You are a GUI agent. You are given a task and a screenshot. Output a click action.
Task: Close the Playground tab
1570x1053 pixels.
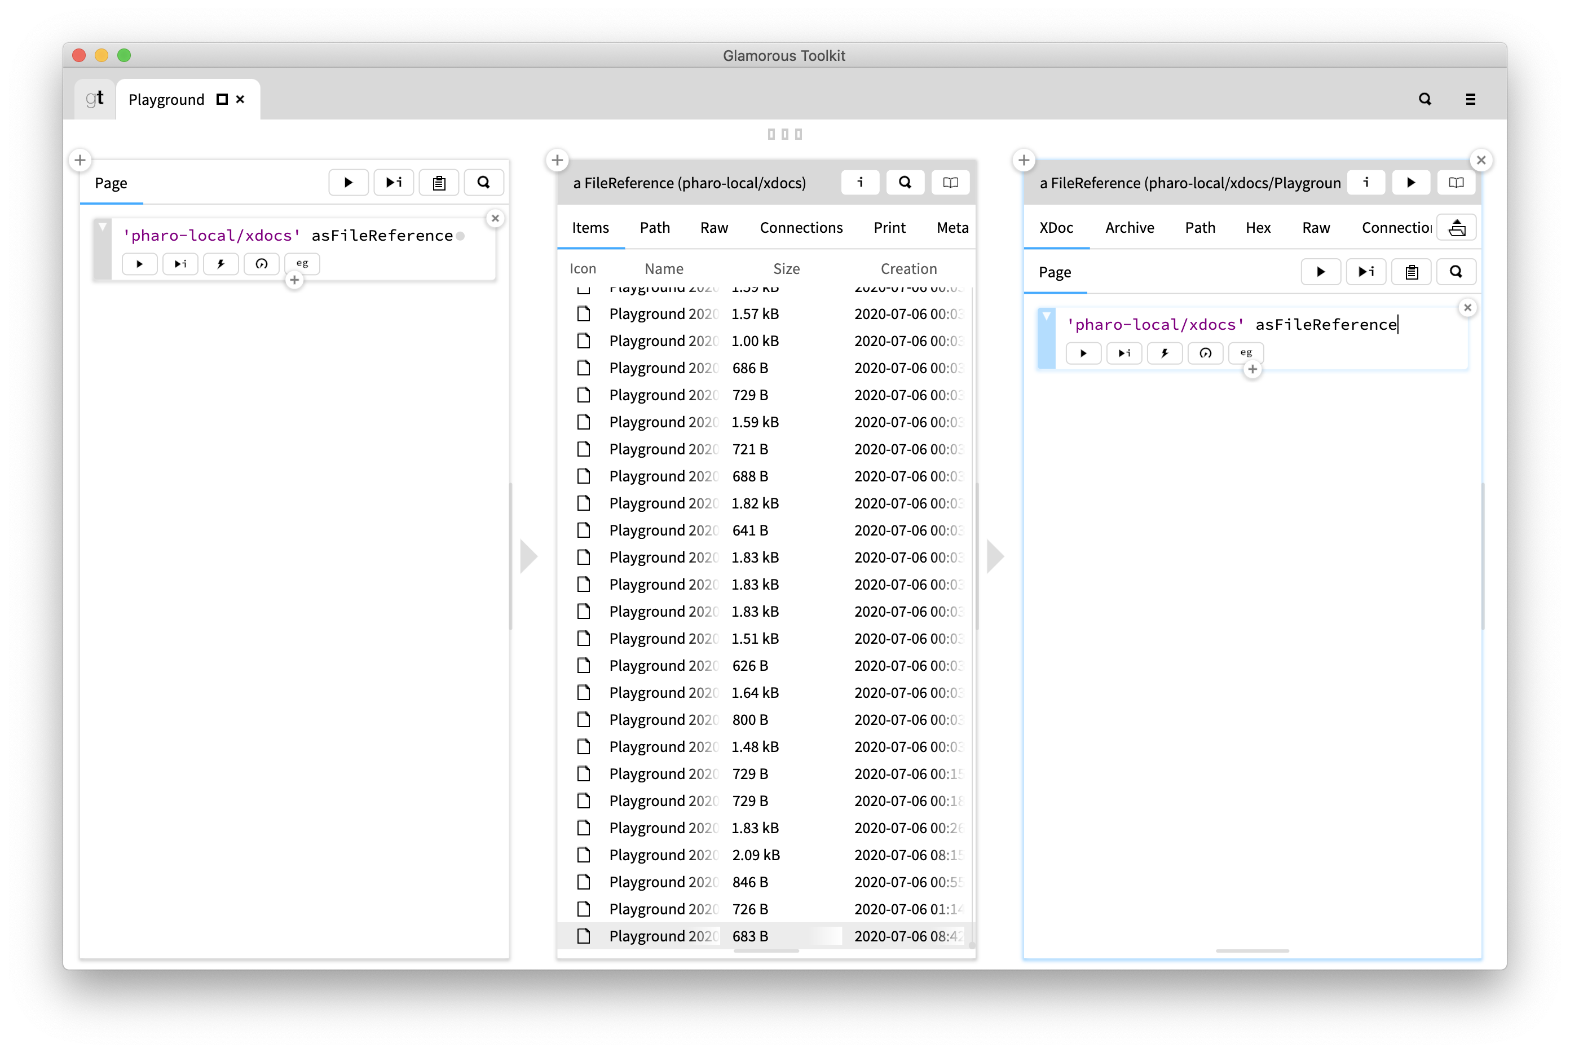click(x=240, y=99)
